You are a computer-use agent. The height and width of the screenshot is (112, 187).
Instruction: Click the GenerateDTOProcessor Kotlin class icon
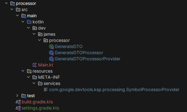[51, 53]
